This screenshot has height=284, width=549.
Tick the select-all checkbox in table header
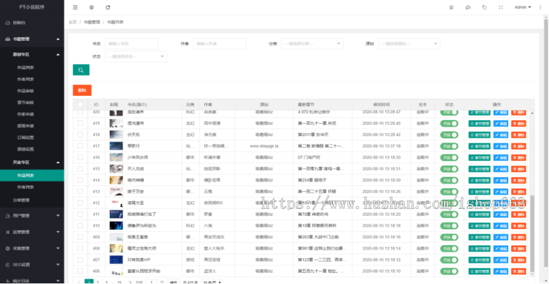coord(80,104)
